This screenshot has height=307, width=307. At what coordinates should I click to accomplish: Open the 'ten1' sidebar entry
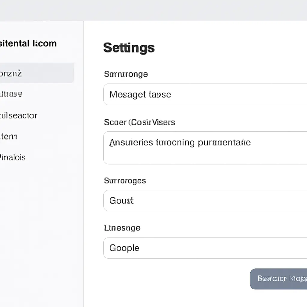9,136
